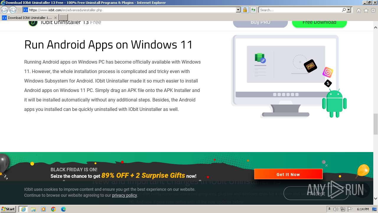Open the Tools gear icon
378x213 pixels.
pyautogui.click(x=373, y=10)
